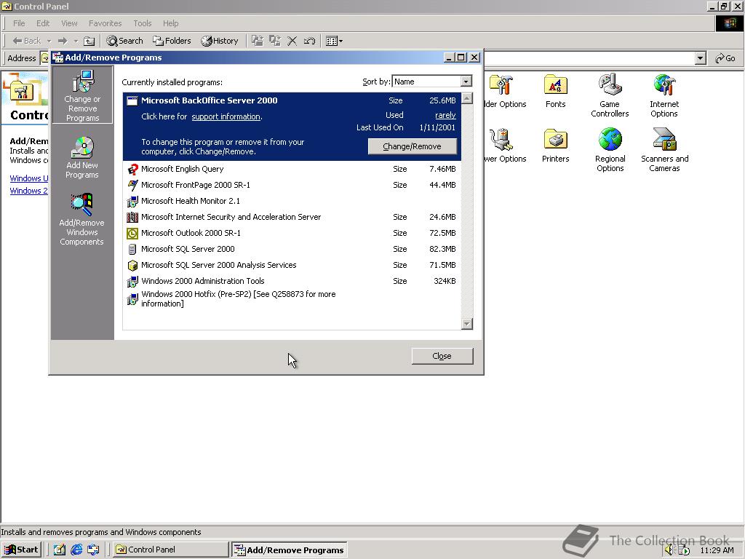Expand the Address bar dropdown arrow
745x559 pixels.
pos(700,58)
